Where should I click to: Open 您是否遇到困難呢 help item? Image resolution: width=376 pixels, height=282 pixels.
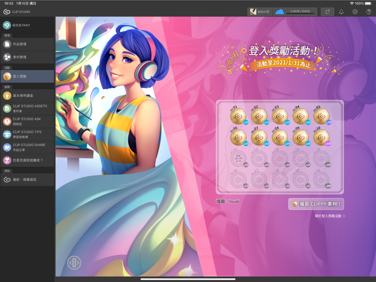tap(27, 160)
